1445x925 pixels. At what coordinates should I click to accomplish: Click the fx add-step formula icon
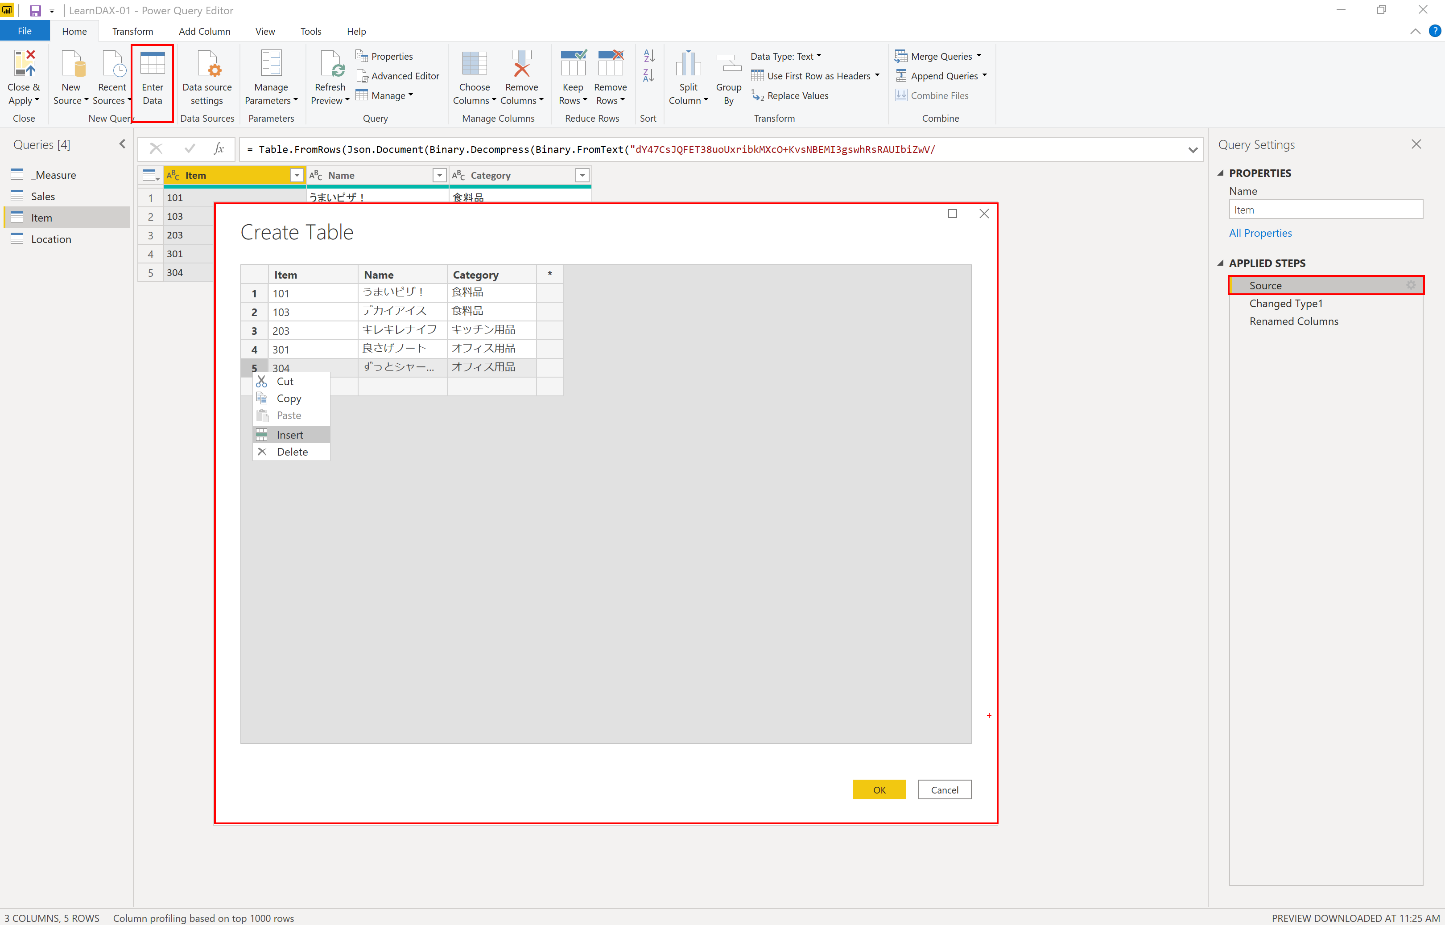click(219, 149)
